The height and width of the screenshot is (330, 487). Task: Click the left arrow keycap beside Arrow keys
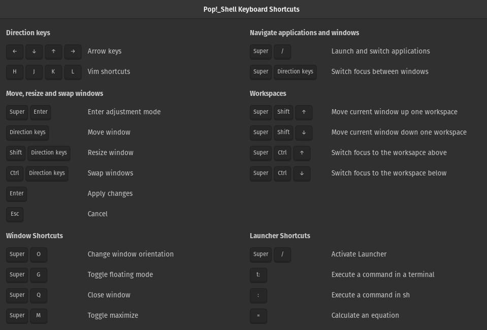click(x=15, y=51)
